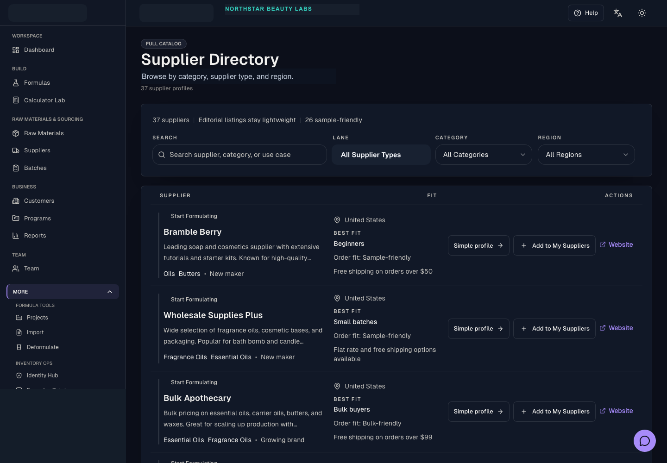
Task: Open the language translation icon
Action: (x=617, y=13)
